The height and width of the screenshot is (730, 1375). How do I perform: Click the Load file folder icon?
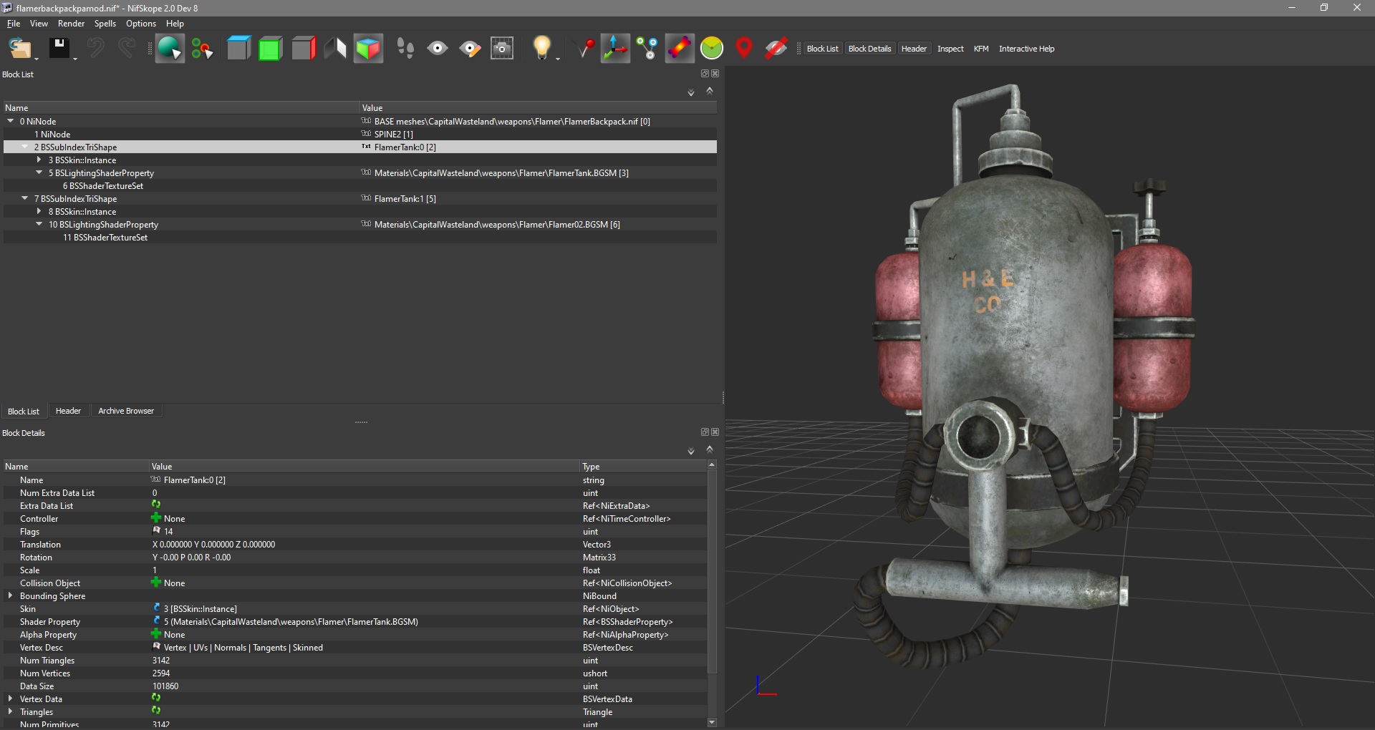[19, 49]
